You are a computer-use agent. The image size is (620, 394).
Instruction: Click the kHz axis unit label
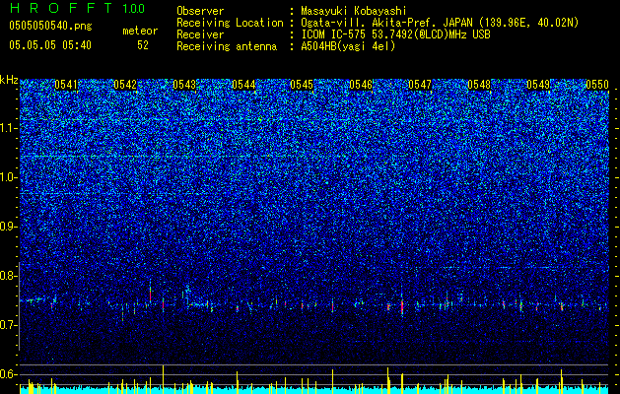(x=9, y=80)
